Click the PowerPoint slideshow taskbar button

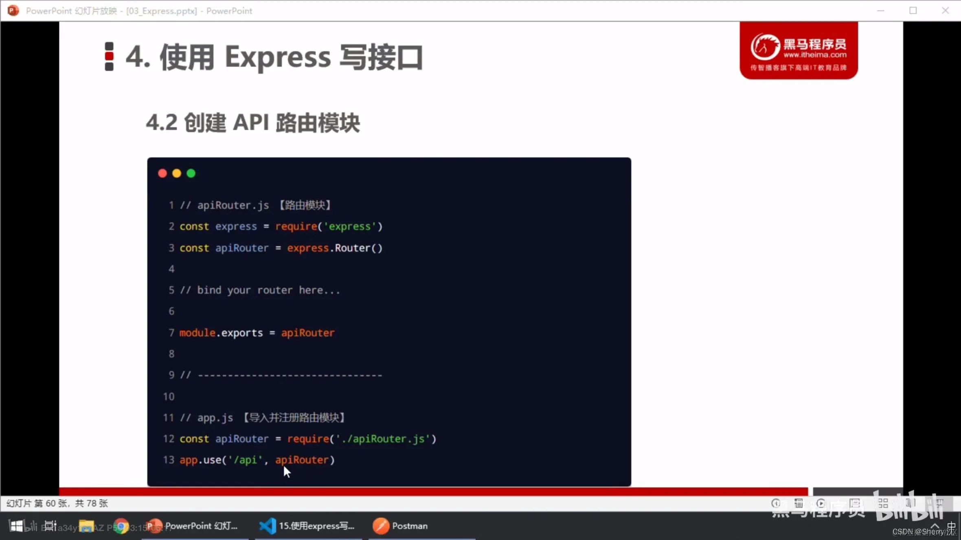click(194, 526)
